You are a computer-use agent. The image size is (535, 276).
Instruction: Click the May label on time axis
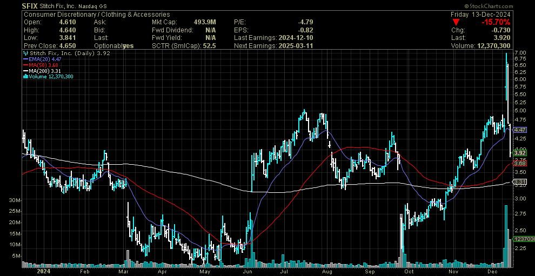click(205, 271)
